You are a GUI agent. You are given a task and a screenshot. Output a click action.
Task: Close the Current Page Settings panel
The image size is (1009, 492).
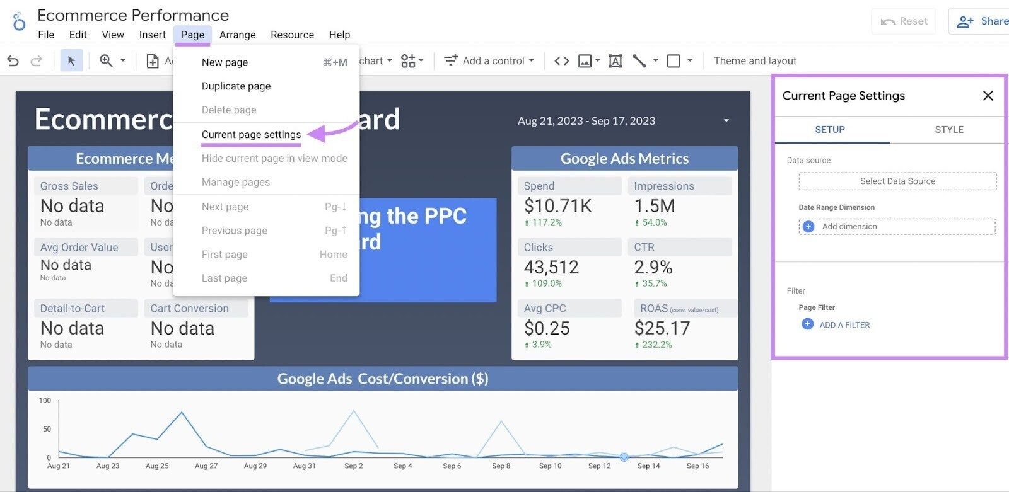point(988,96)
